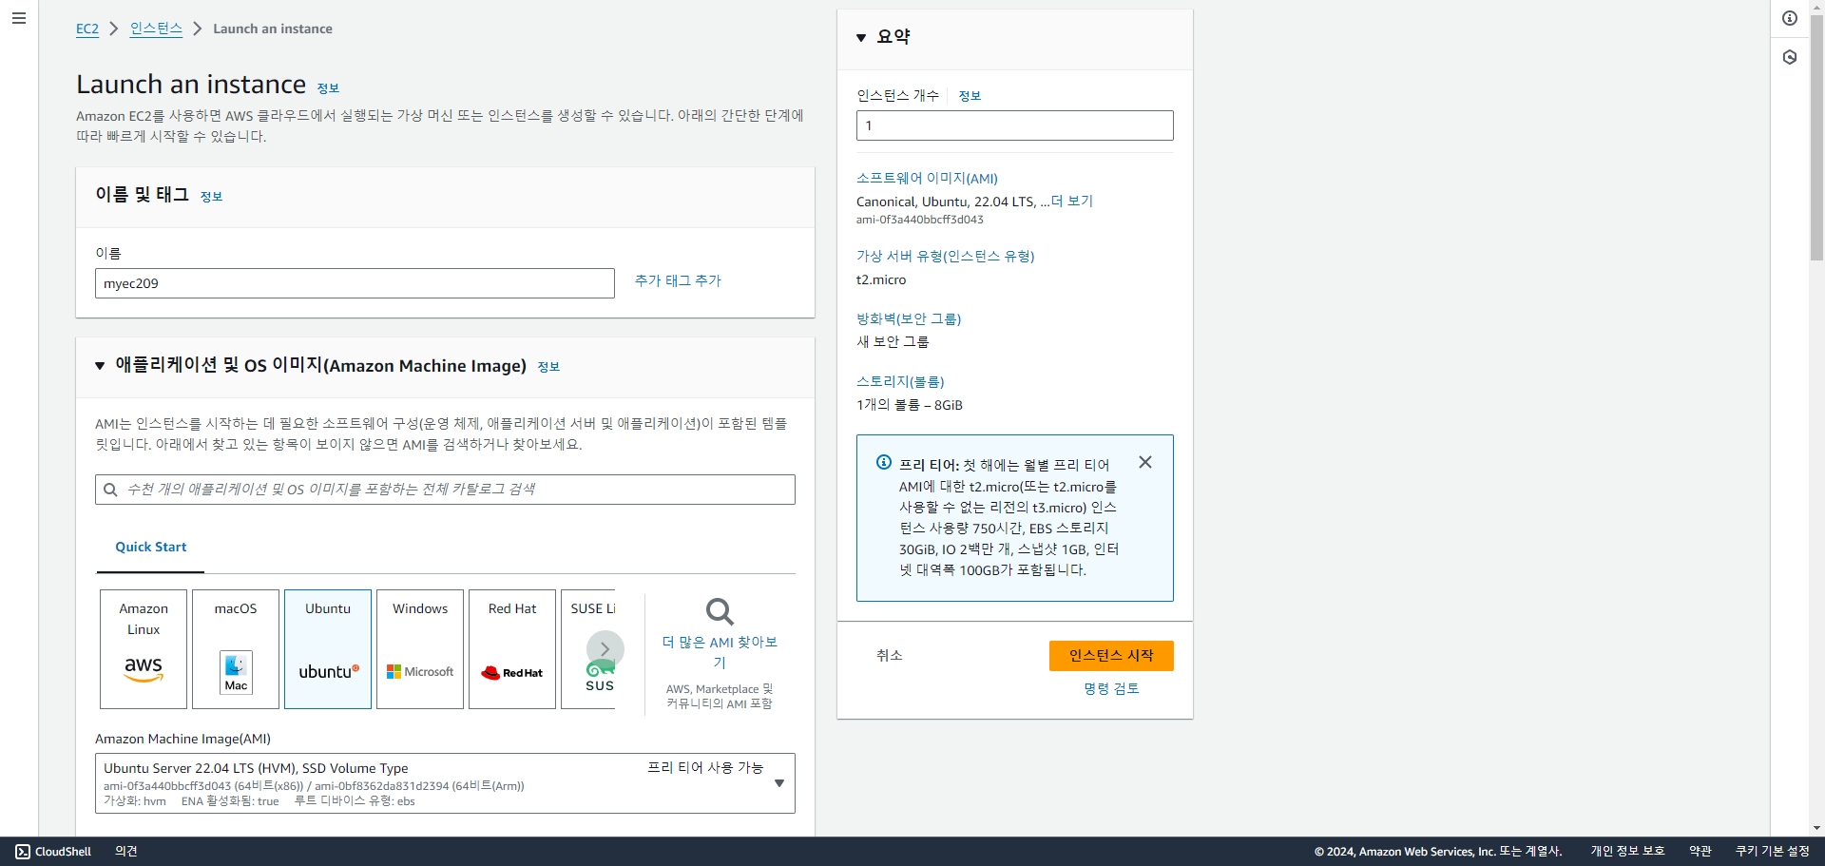Open 가상 서버 유형(인스턴스 유형) link

945,257
